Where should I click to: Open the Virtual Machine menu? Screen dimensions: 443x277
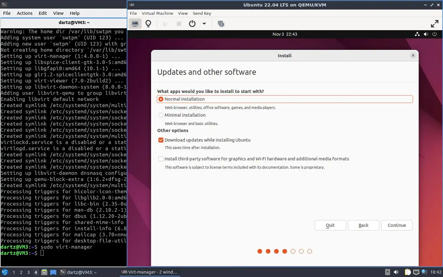click(157, 13)
